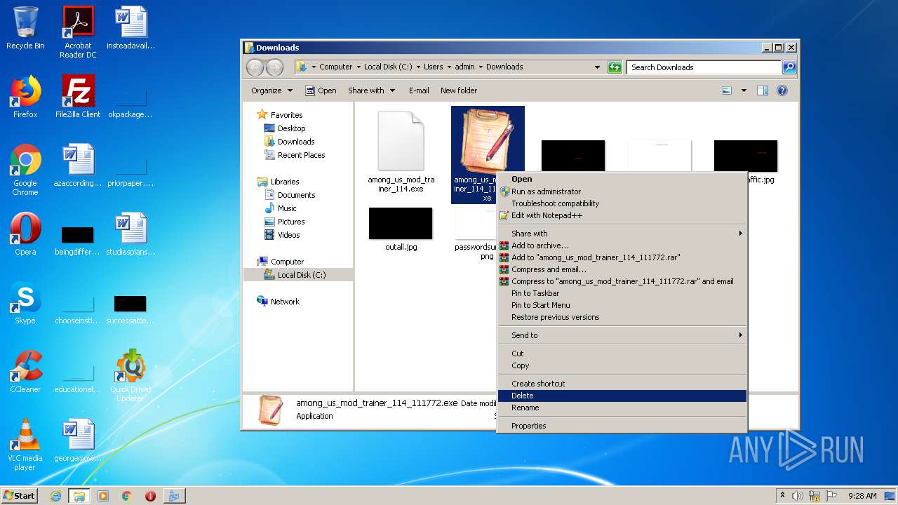
Task: Launch FileZilla Client shortcut
Action: [78, 97]
